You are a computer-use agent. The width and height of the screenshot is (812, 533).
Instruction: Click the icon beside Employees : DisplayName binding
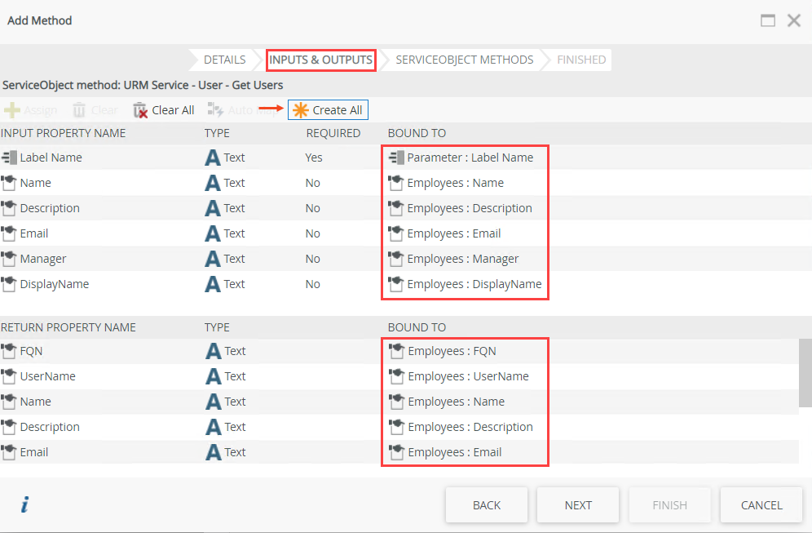[396, 284]
